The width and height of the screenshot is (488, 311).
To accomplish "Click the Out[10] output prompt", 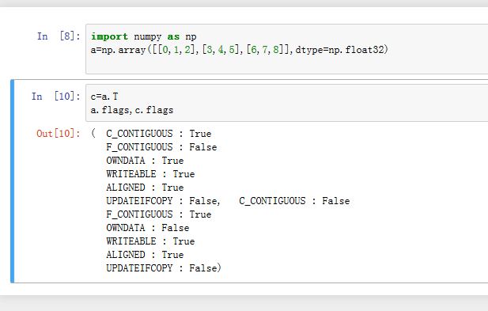I will [x=59, y=134].
